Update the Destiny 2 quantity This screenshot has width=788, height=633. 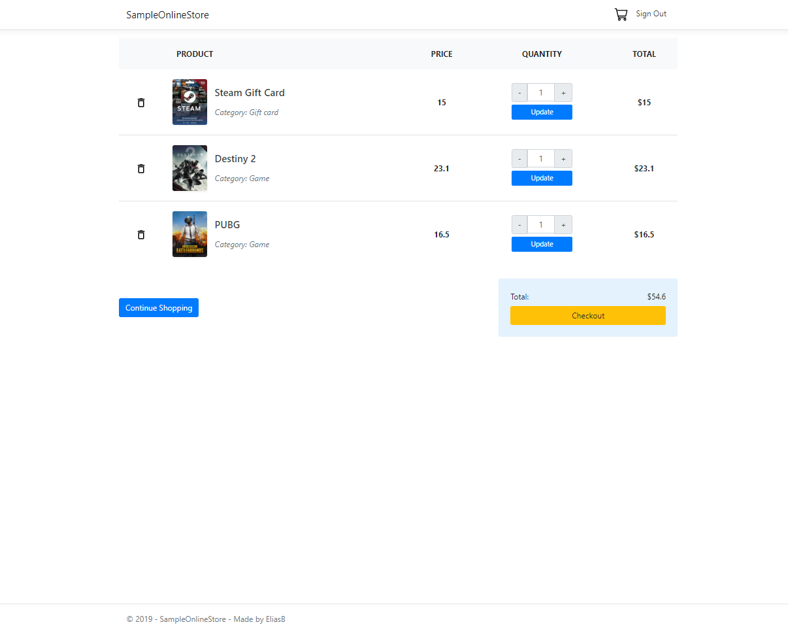(542, 179)
